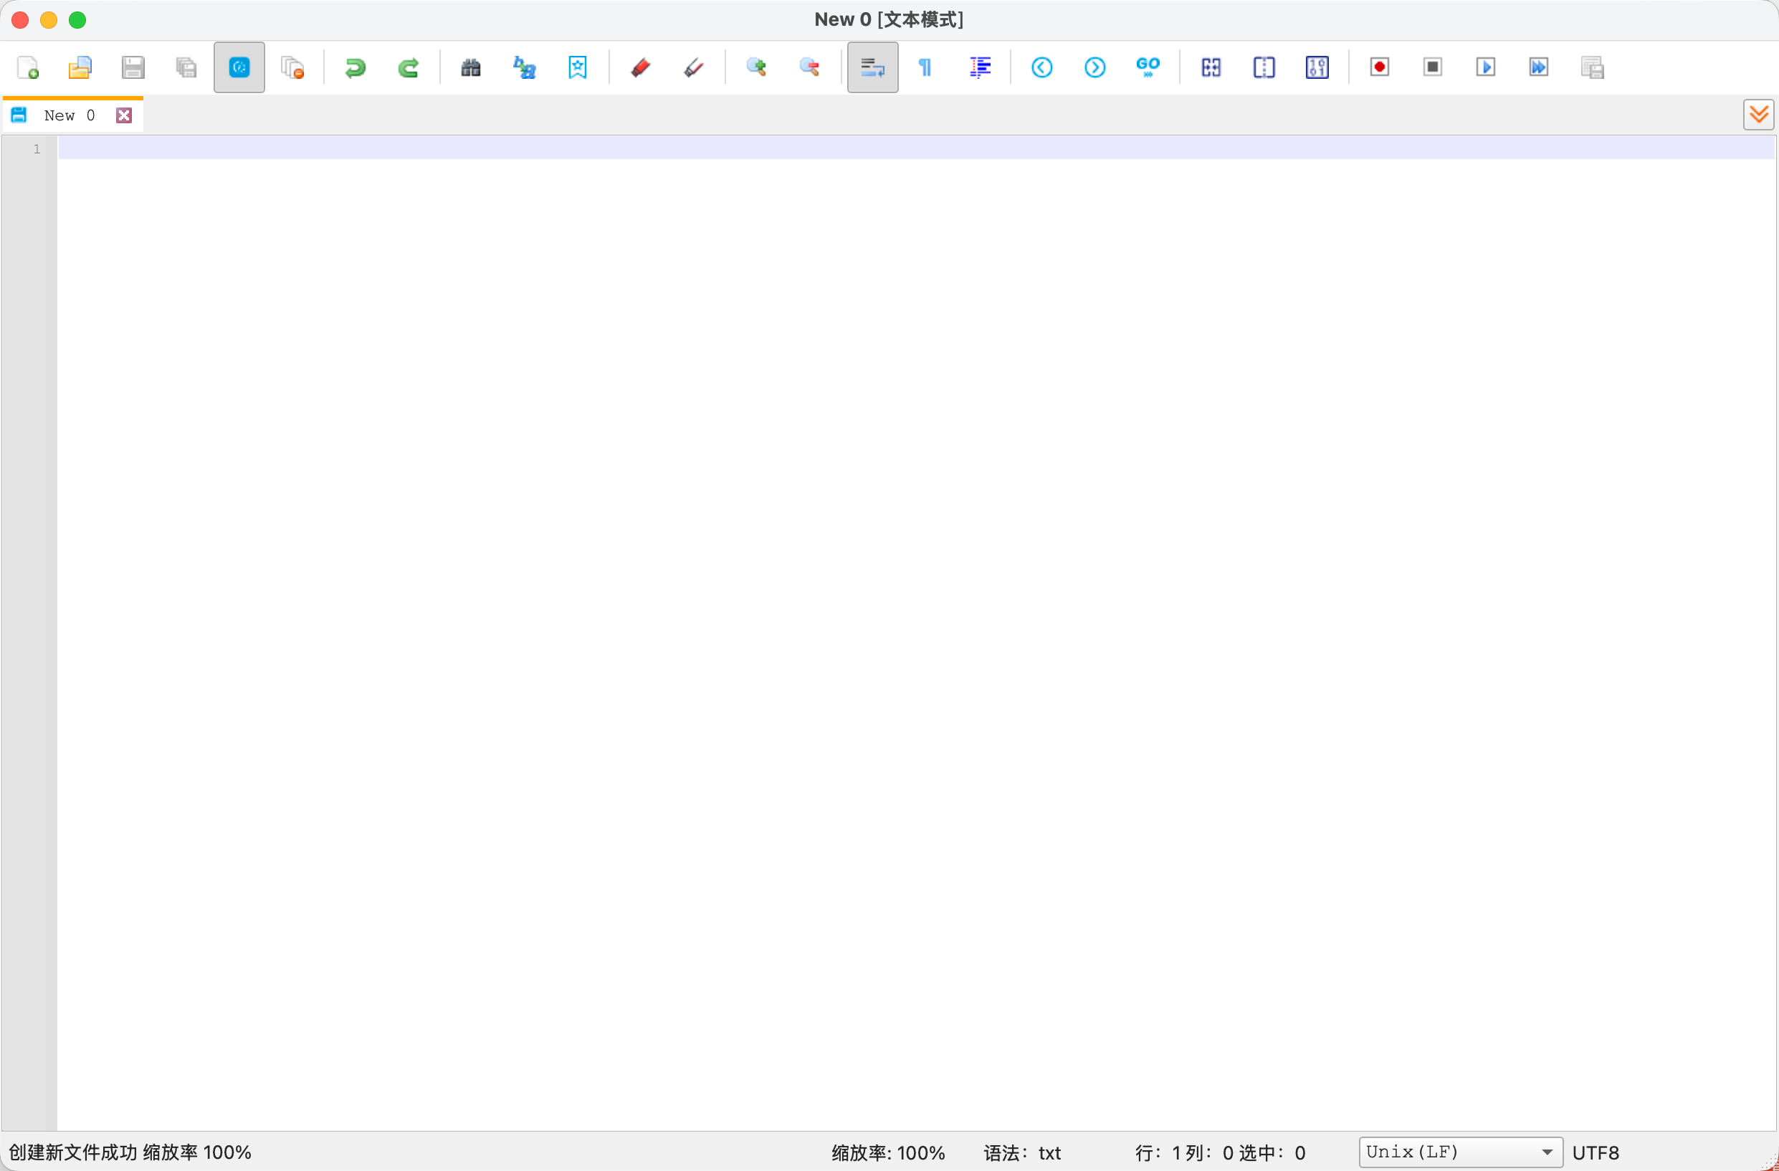Start macro recording red dot button
Image resolution: width=1779 pixels, height=1171 pixels.
point(1380,67)
